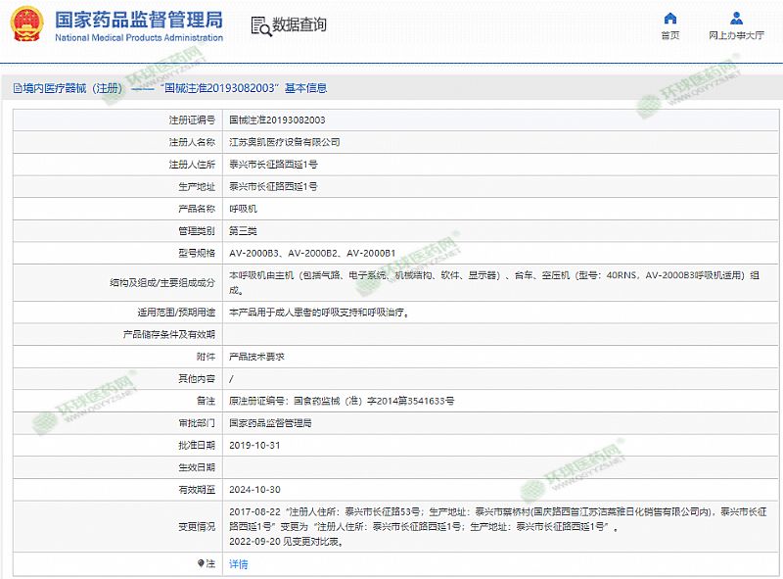Viewport: 783px width, 579px height.
Task: Click the expiry date 2024-10-30
Action: coord(254,489)
